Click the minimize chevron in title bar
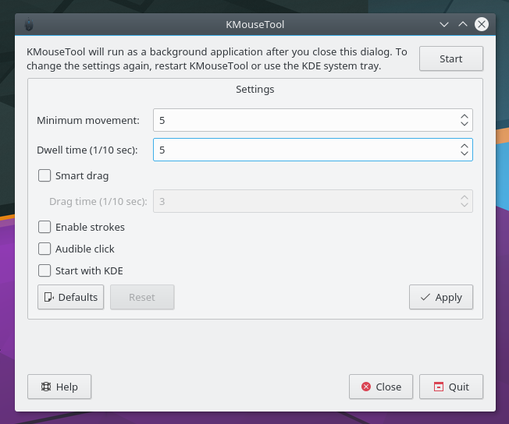 pyautogui.click(x=444, y=24)
